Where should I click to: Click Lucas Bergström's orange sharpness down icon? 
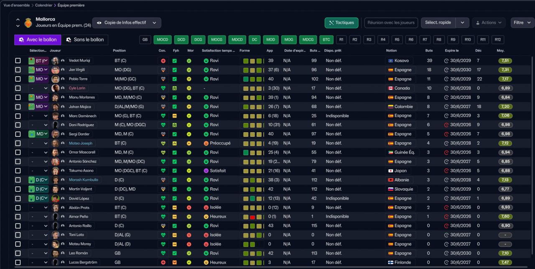click(175, 263)
